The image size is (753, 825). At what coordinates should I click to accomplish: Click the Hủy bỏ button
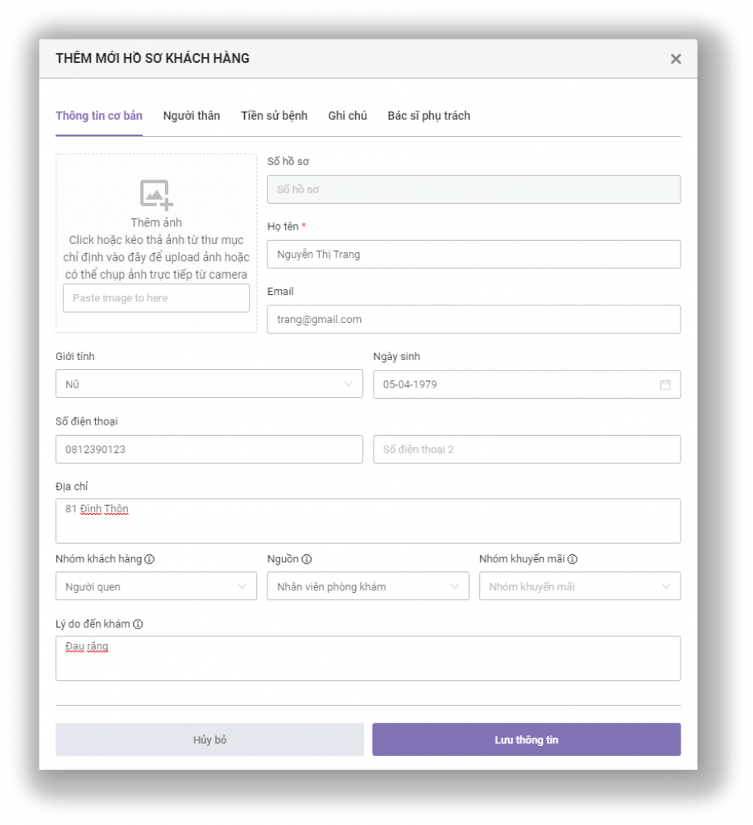[x=209, y=740]
